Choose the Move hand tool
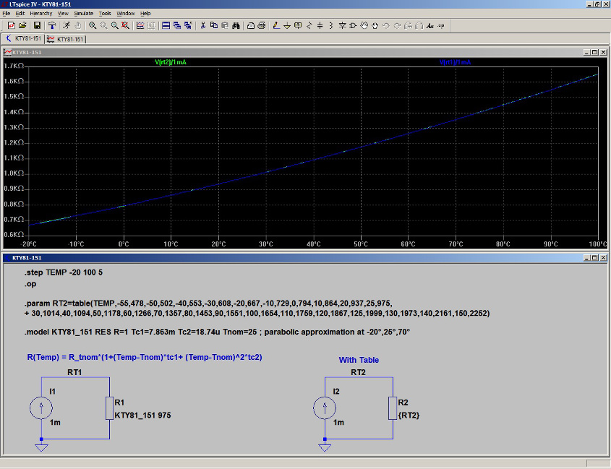The image size is (611, 469). click(x=364, y=25)
